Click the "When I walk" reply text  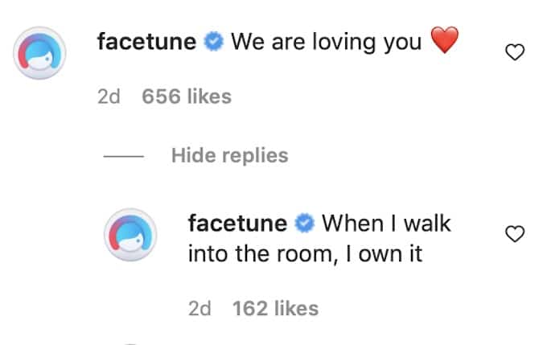pos(386,224)
